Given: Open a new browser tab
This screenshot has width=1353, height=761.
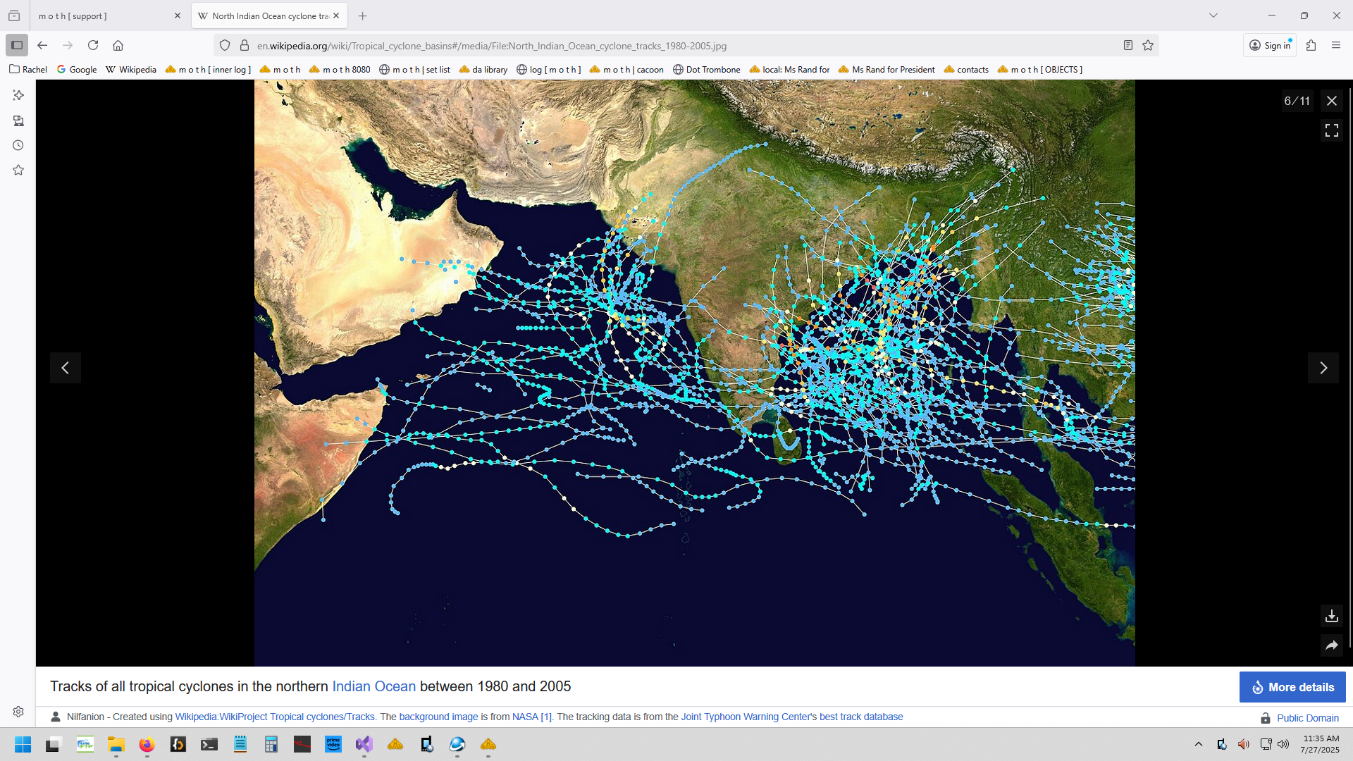Looking at the screenshot, I should [x=362, y=16].
